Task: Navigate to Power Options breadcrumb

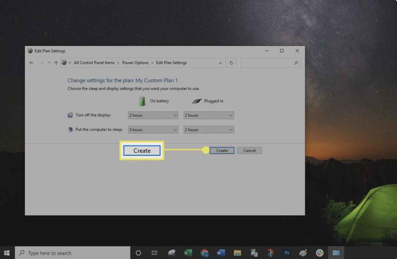Action: [135, 63]
